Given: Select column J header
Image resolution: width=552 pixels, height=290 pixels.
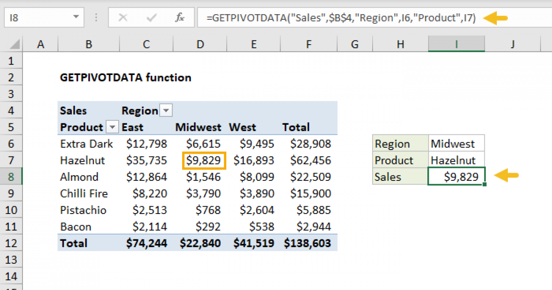Looking at the screenshot, I should pos(512,44).
